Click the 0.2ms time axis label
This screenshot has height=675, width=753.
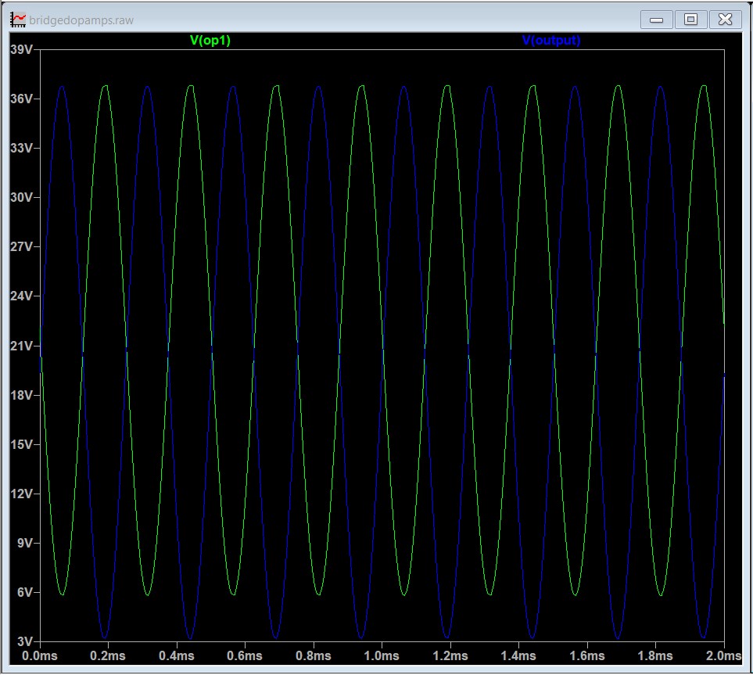pos(108,655)
